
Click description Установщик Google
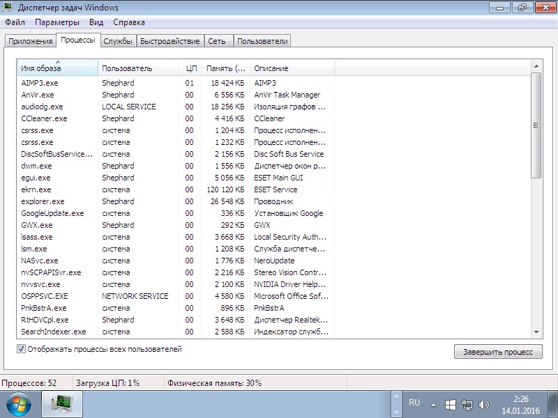pos(289,213)
